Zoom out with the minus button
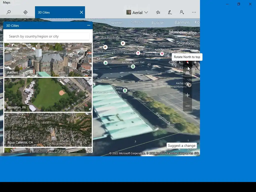 [187, 106]
